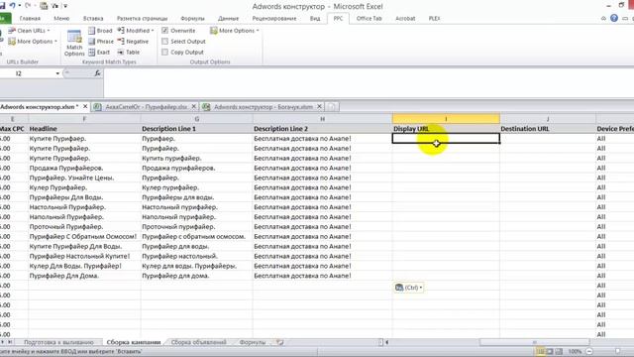
Task: Apply the Phrase match type
Action: point(101,42)
